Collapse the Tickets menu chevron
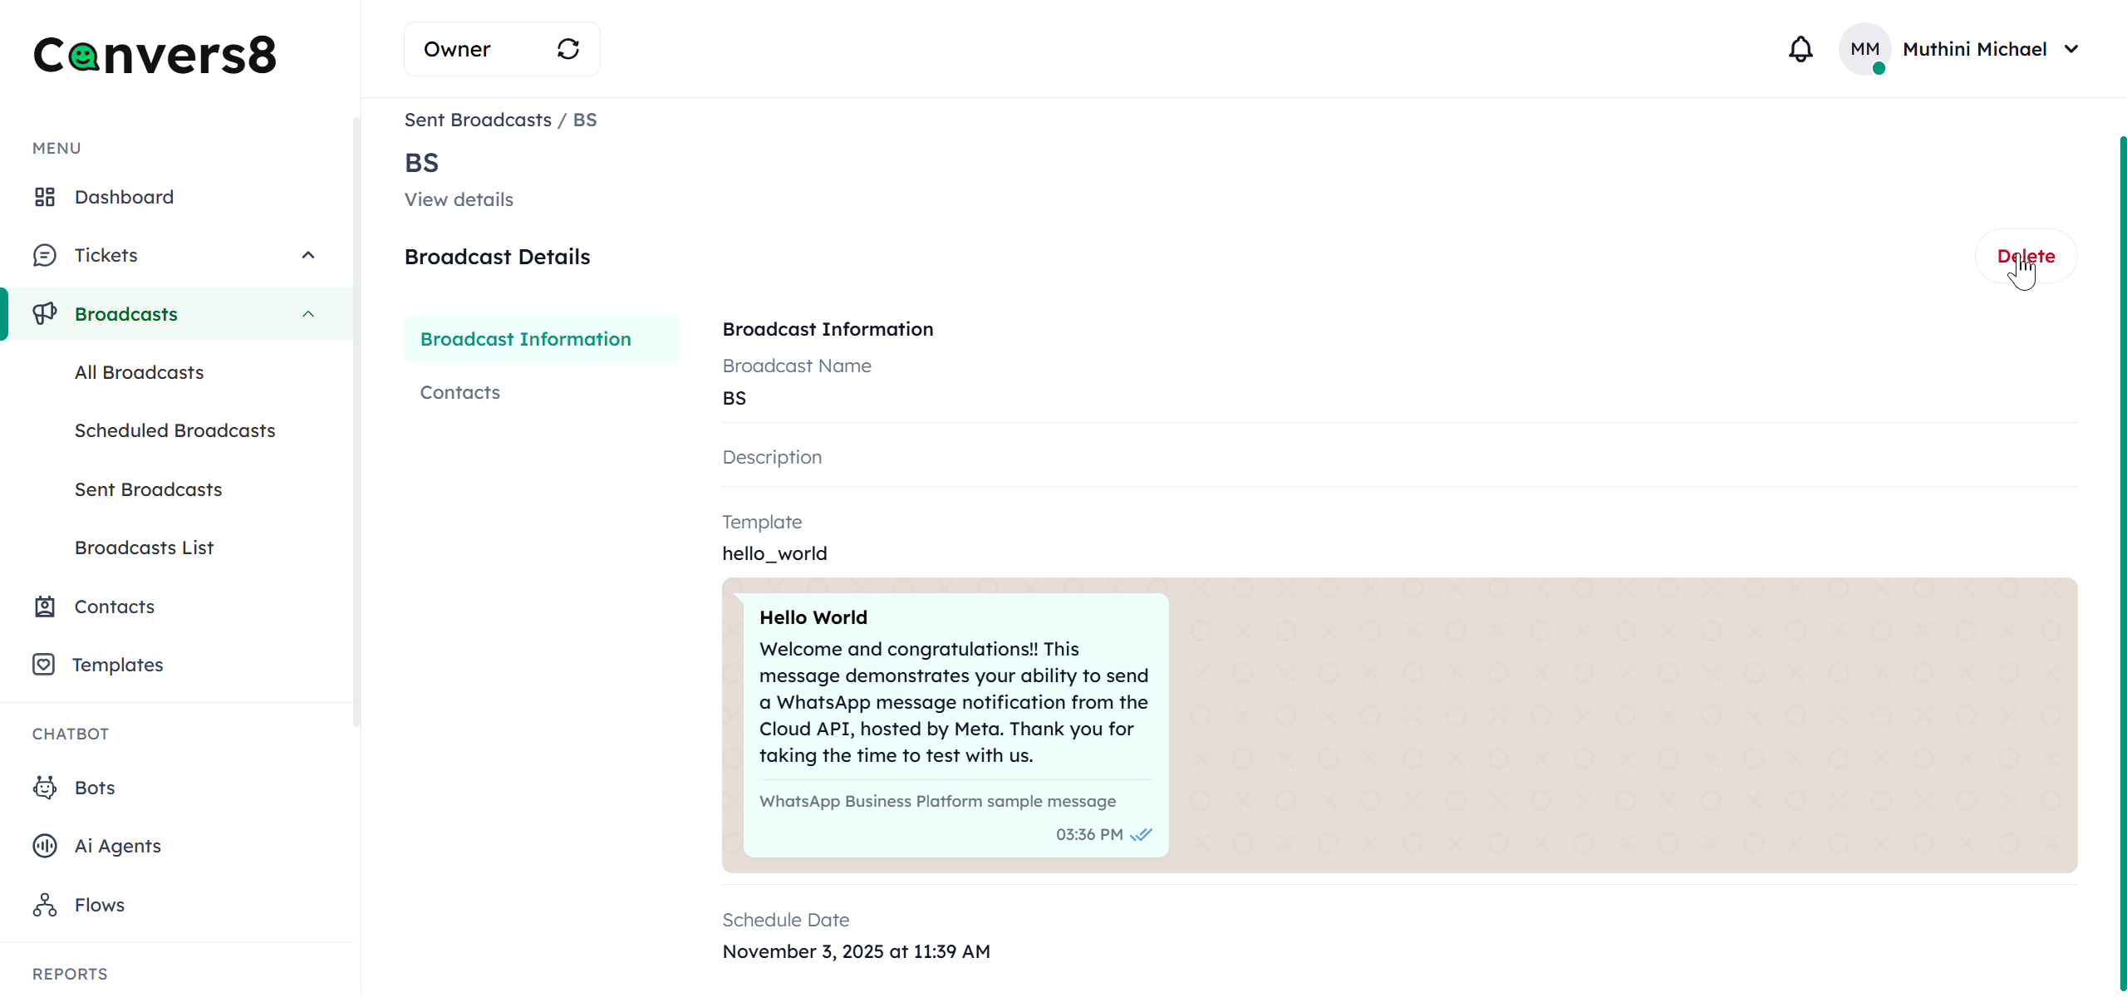 pos(308,255)
